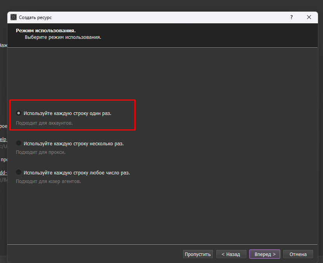Click the Режим использования header
The width and height of the screenshot is (323, 263).
(45, 30)
